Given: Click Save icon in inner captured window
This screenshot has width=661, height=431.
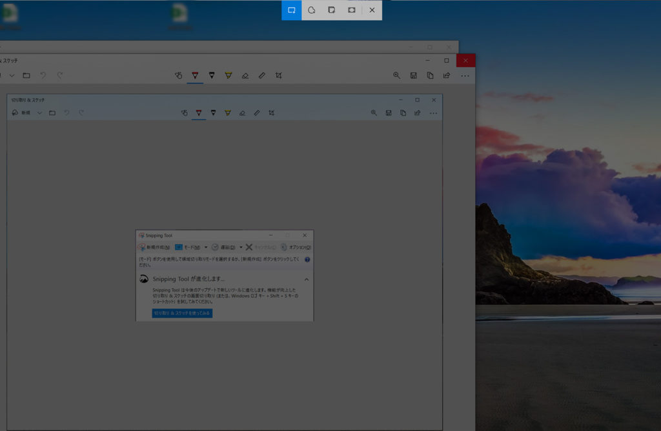Looking at the screenshot, I should (388, 113).
